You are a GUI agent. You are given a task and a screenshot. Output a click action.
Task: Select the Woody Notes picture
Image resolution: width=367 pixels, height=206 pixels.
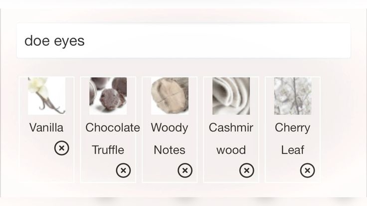[x=170, y=96]
